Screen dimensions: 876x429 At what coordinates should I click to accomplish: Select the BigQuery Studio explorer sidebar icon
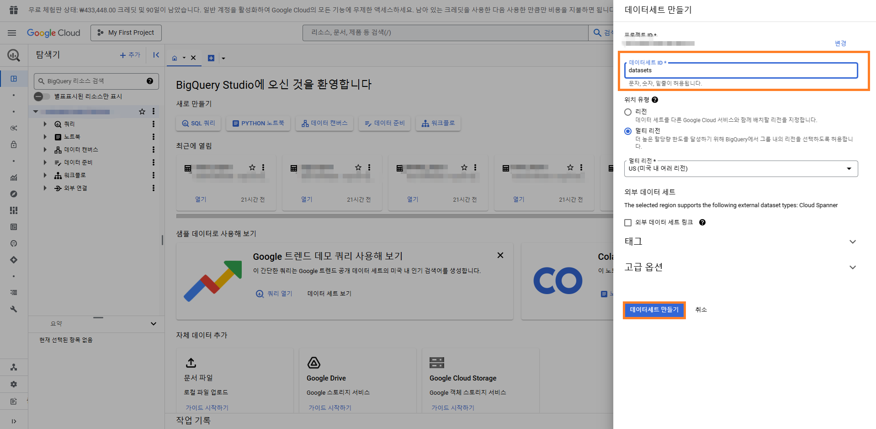click(14, 79)
